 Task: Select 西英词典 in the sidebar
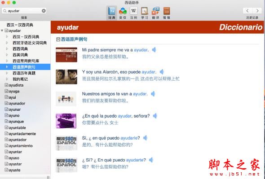click(20, 55)
